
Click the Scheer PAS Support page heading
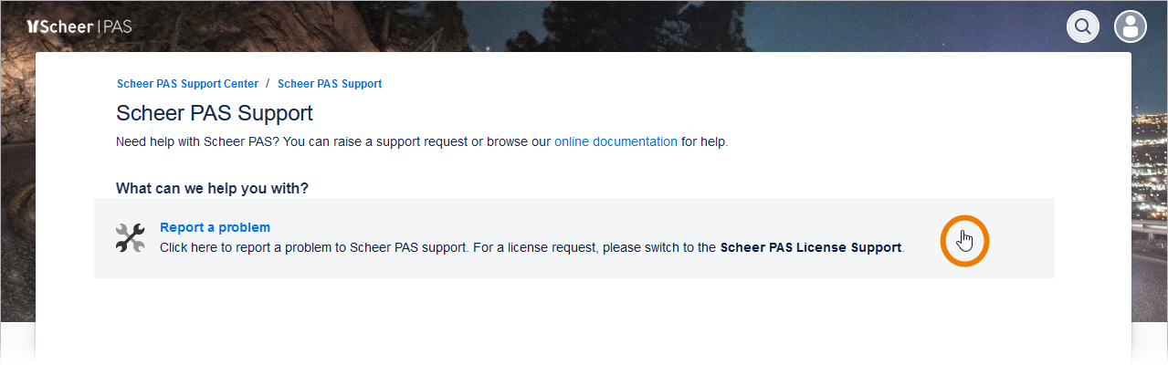215,113
